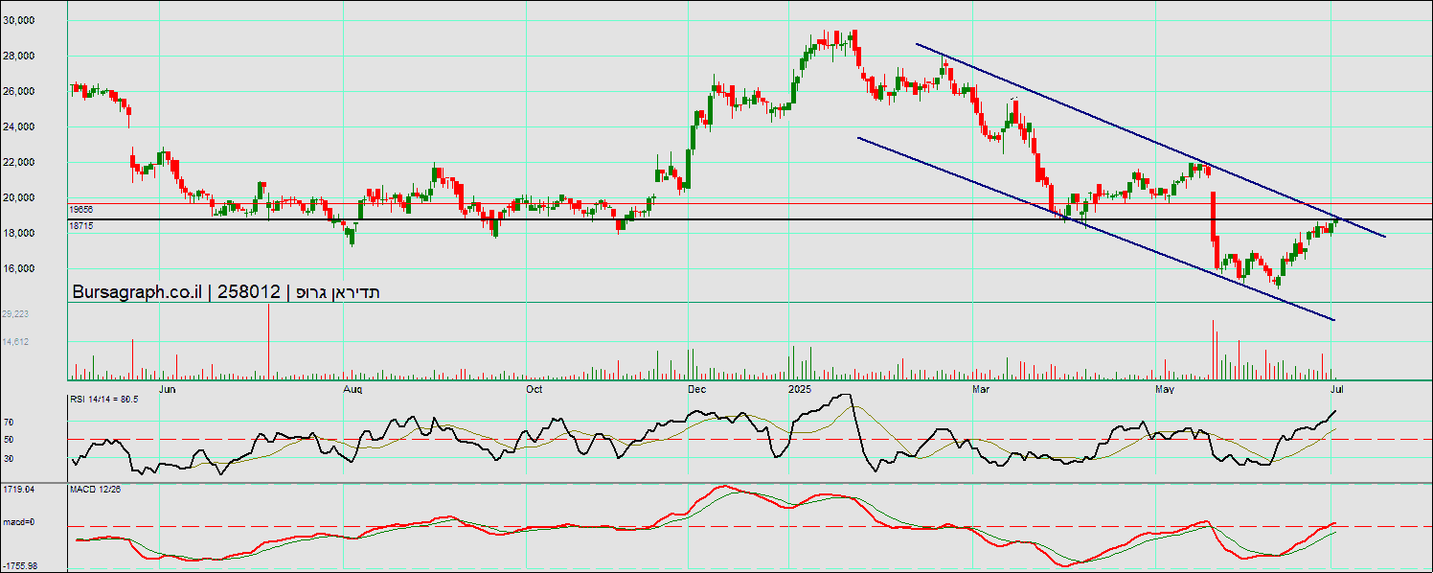Image resolution: width=1433 pixels, height=573 pixels.
Task: Click the Jun date axis label
Action: 167,390
